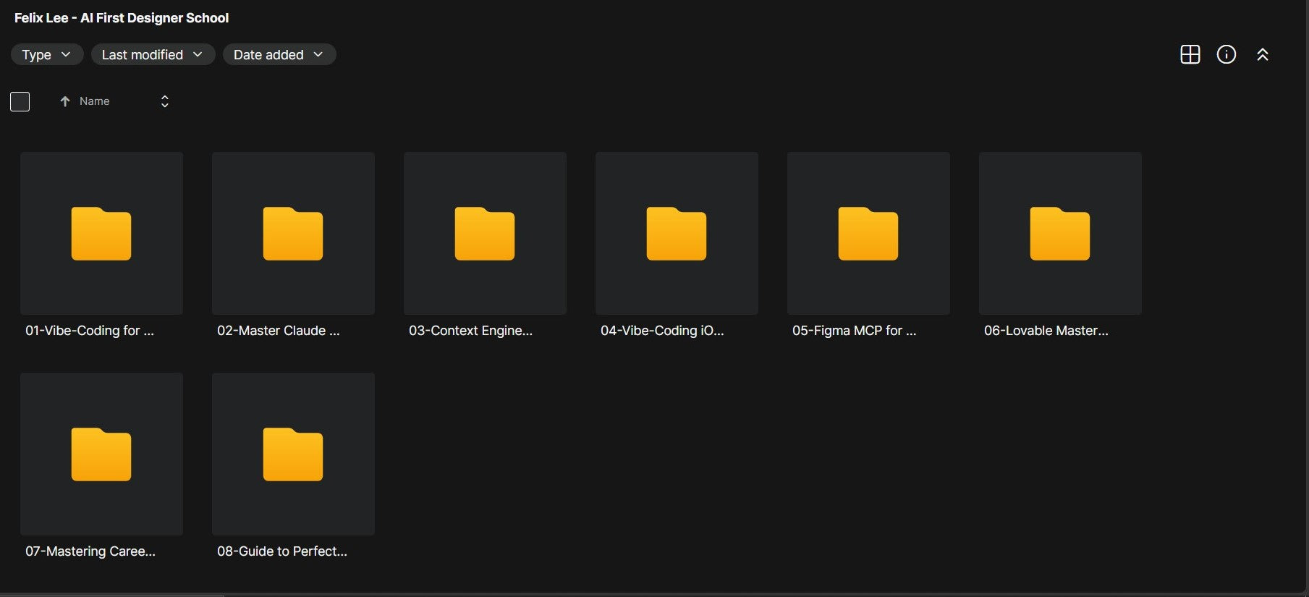
Task: Open the 01-Vibe-Coding folder icon
Action: 101,233
